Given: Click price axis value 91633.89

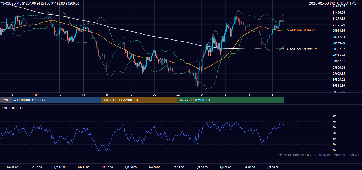Looking at the screenshot, I should click(339, 6).
